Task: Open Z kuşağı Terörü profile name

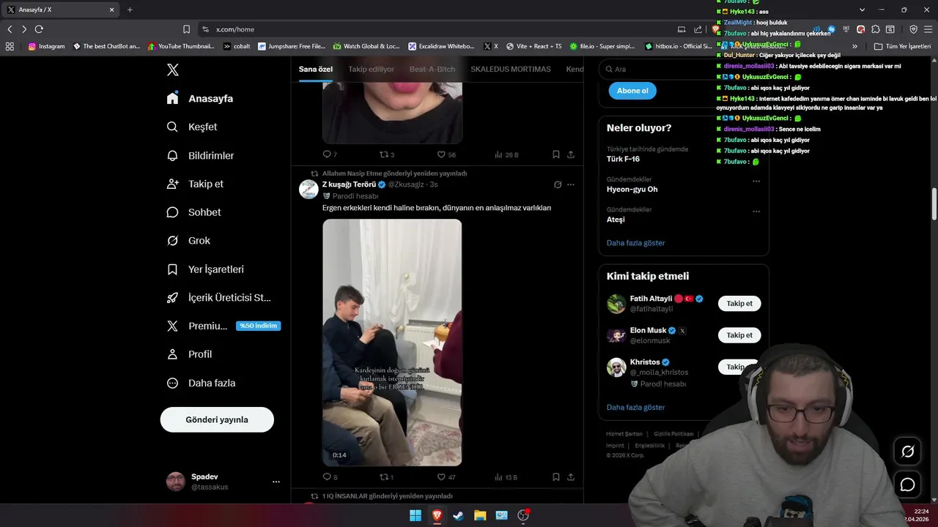Action: pyautogui.click(x=349, y=184)
